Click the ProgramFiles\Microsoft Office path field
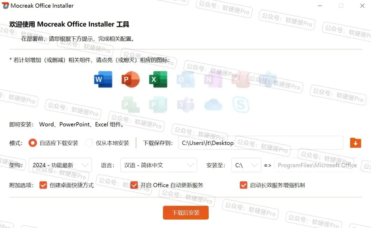Viewport: 371px width, 228px height. pyautogui.click(x=318, y=165)
